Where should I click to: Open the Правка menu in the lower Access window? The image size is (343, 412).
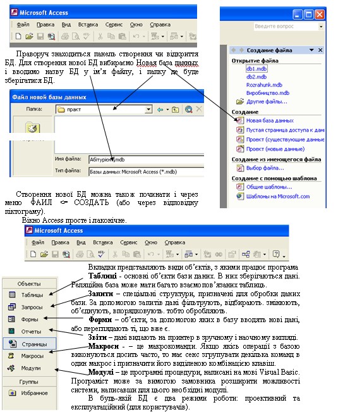60,242
